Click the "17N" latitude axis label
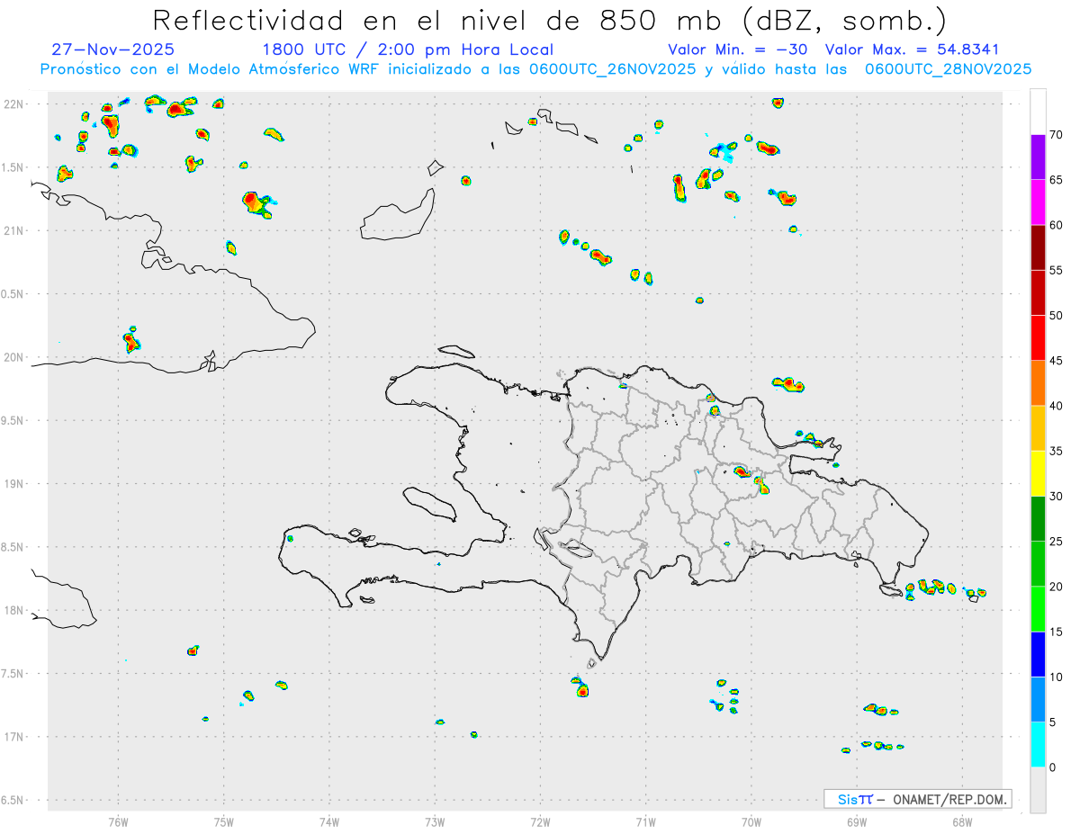Viewport: 1080px width, 834px height. tap(13, 737)
